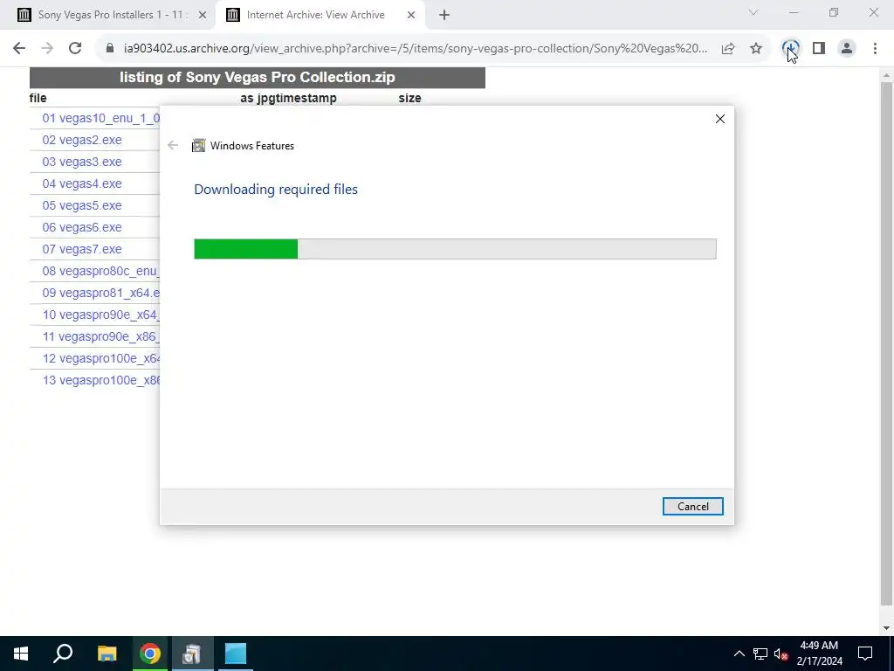The height and width of the screenshot is (671, 894).
Task: Click the 'Downloading required files' heading
Action: 276,190
